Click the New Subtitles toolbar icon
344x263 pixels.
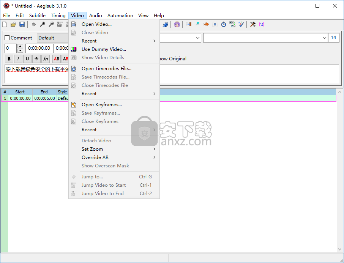coord(5,24)
